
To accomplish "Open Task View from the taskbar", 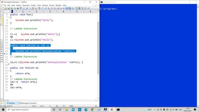I will pyautogui.click(x=60, y=110).
